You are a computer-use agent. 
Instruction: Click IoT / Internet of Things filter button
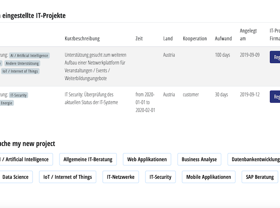68,177
